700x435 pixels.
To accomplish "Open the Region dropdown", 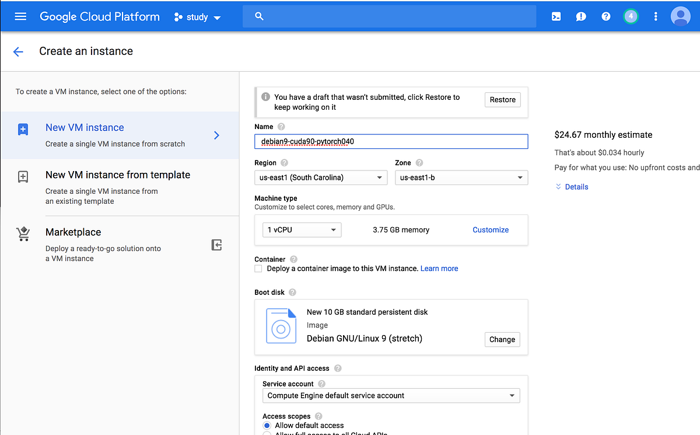I will (x=320, y=177).
